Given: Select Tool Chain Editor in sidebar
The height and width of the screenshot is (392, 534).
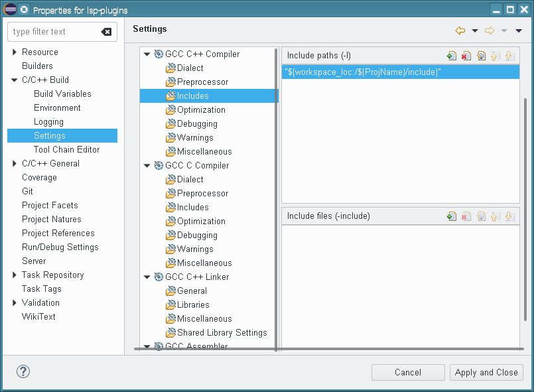Looking at the screenshot, I should click(x=66, y=150).
